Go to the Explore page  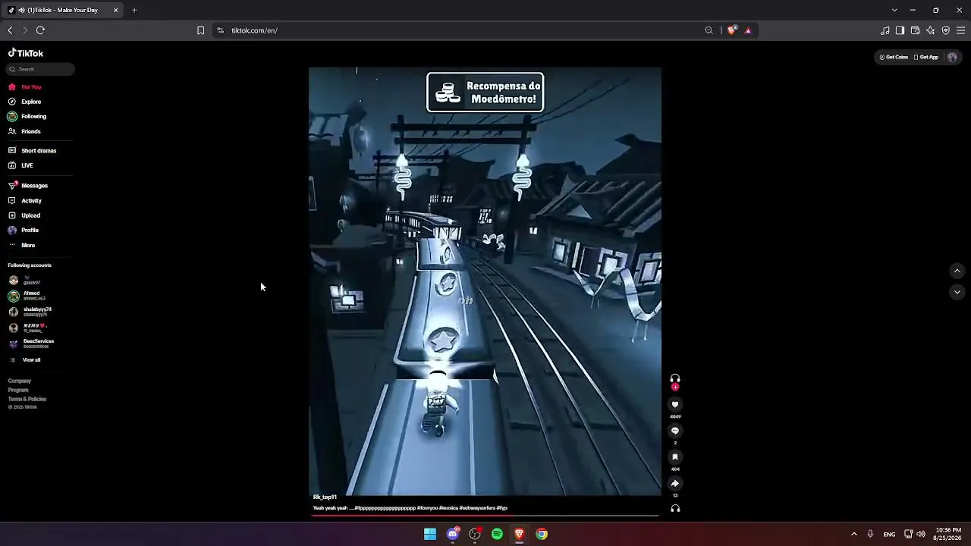(x=25, y=102)
